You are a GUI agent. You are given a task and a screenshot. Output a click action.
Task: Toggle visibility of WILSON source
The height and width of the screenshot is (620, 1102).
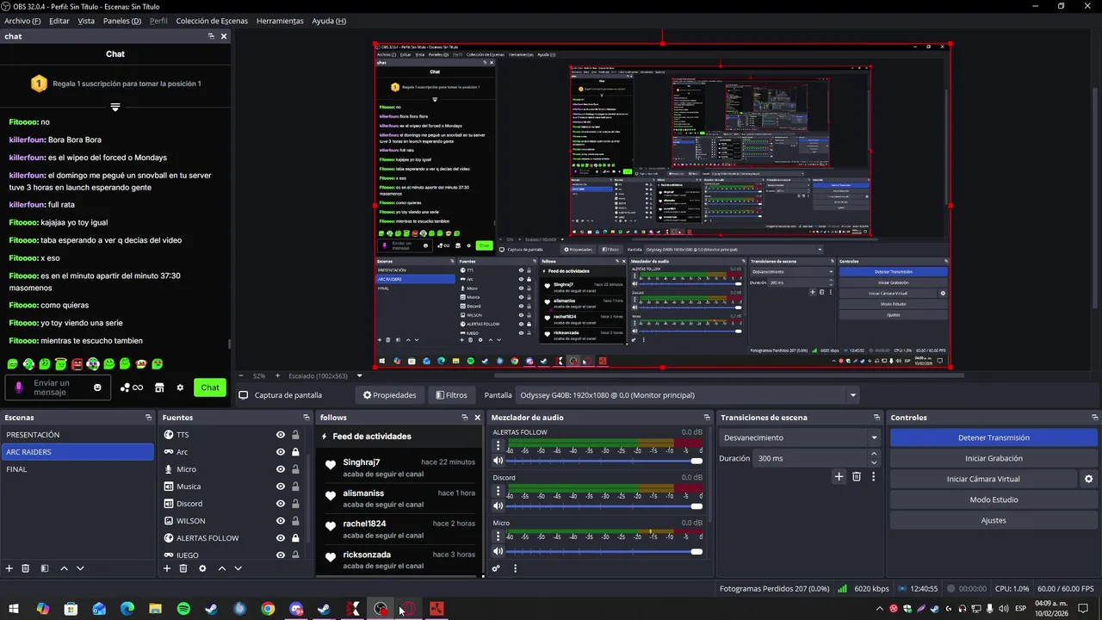pos(280,521)
